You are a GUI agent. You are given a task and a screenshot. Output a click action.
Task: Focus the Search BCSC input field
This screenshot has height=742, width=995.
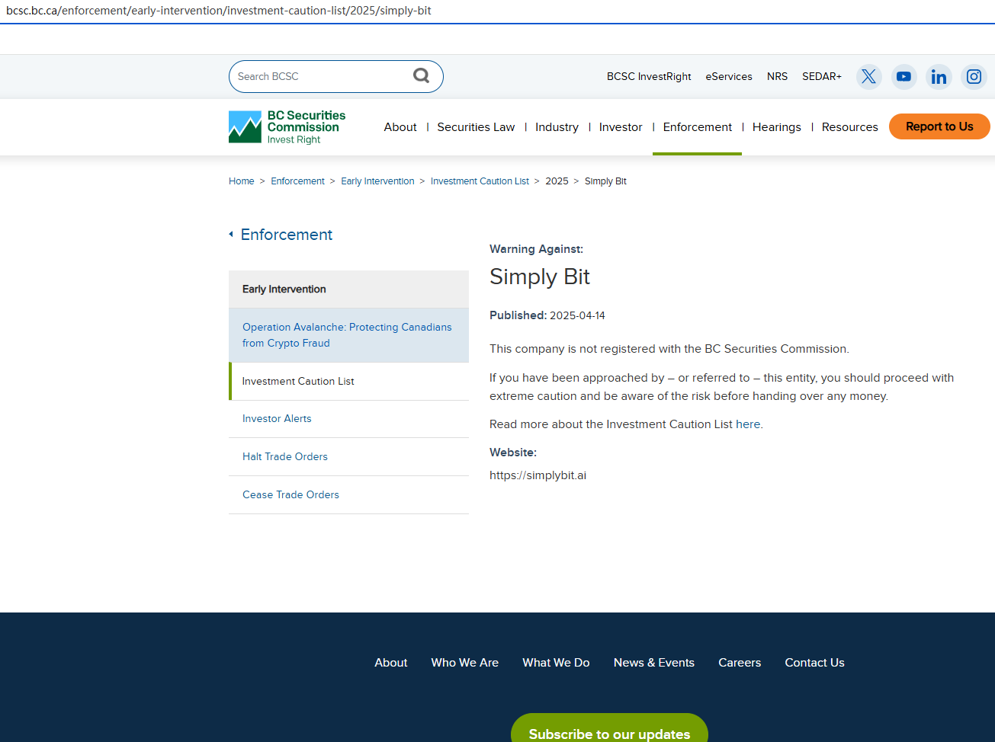[x=335, y=76]
